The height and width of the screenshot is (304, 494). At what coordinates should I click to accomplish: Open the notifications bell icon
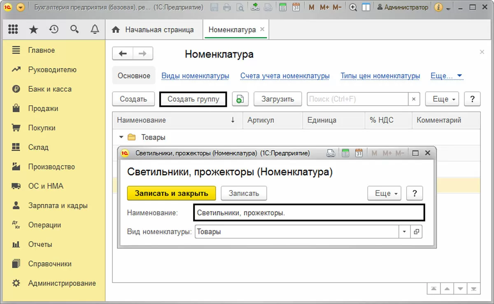coord(95,29)
